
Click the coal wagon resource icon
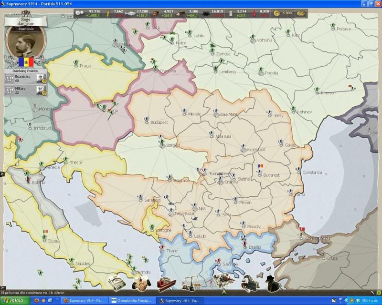pyautogui.click(x=206, y=14)
